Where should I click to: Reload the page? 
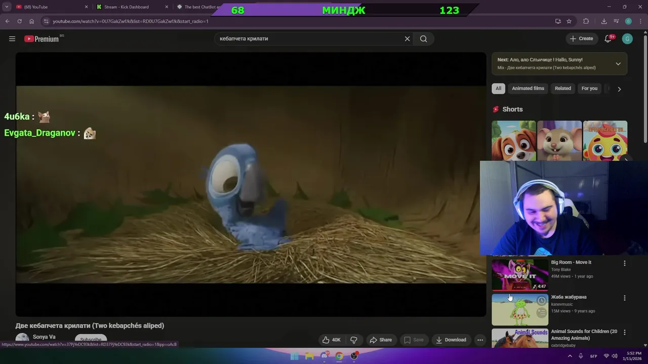pos(19,21)
